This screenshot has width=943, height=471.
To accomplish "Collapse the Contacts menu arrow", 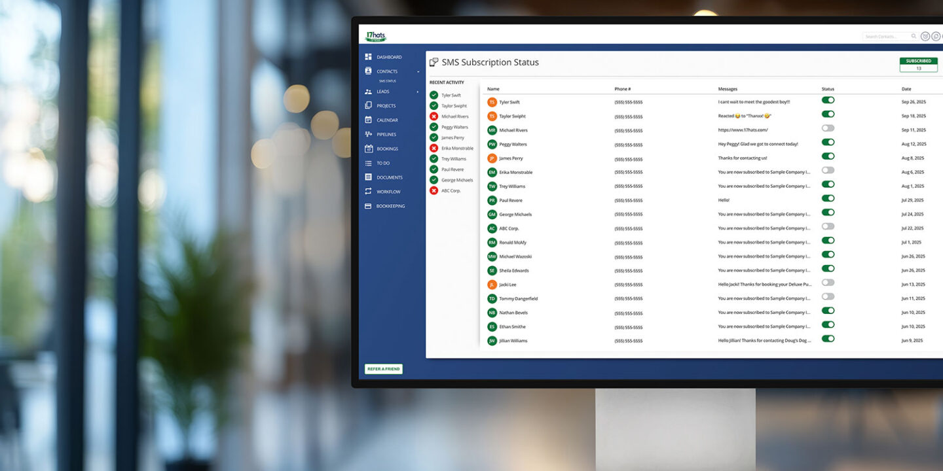I will (418, 71).
